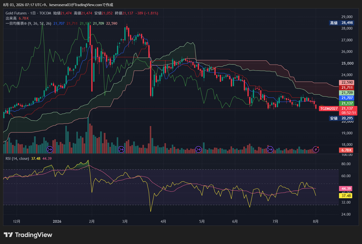Click the 26,000 price scale value
The width and height of the screenshot is (362, 244).
click(347, 52)
